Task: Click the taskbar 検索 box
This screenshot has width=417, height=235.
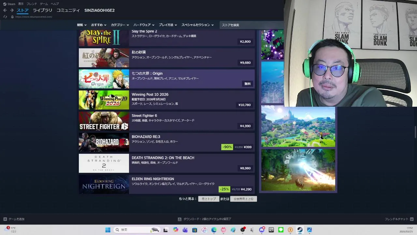Action: [137, 230]
